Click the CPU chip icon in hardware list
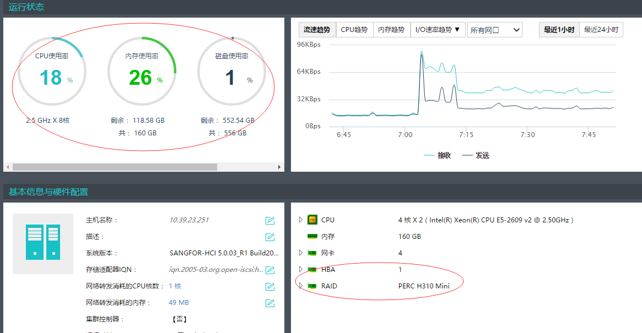Image resolution: width=642 pixels, height=333 pixels. point(312,220)
